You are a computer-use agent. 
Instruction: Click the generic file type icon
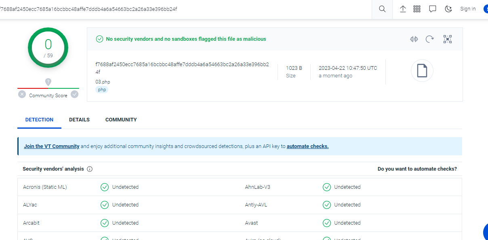click(x=422, y=71)
